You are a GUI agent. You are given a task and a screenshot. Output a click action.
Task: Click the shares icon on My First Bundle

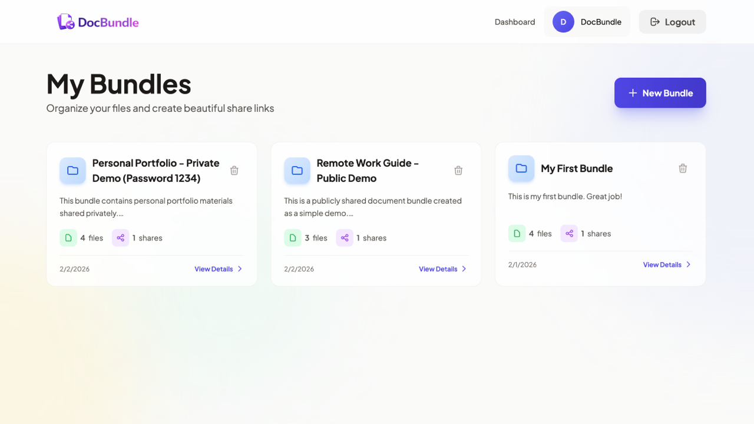[569, 233]
